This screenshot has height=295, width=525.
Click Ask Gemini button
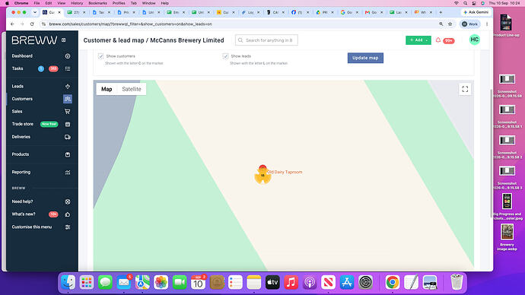pyautogui.click(x=476, y=12)
